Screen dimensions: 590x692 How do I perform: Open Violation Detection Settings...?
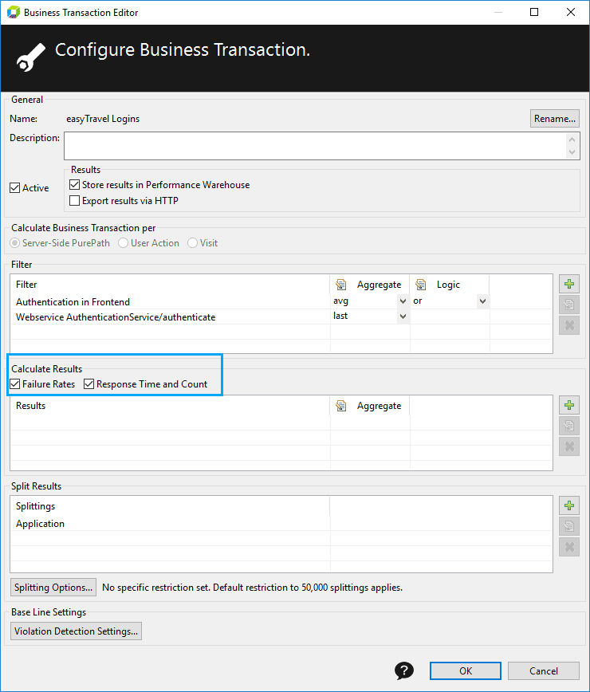point(76,631)
